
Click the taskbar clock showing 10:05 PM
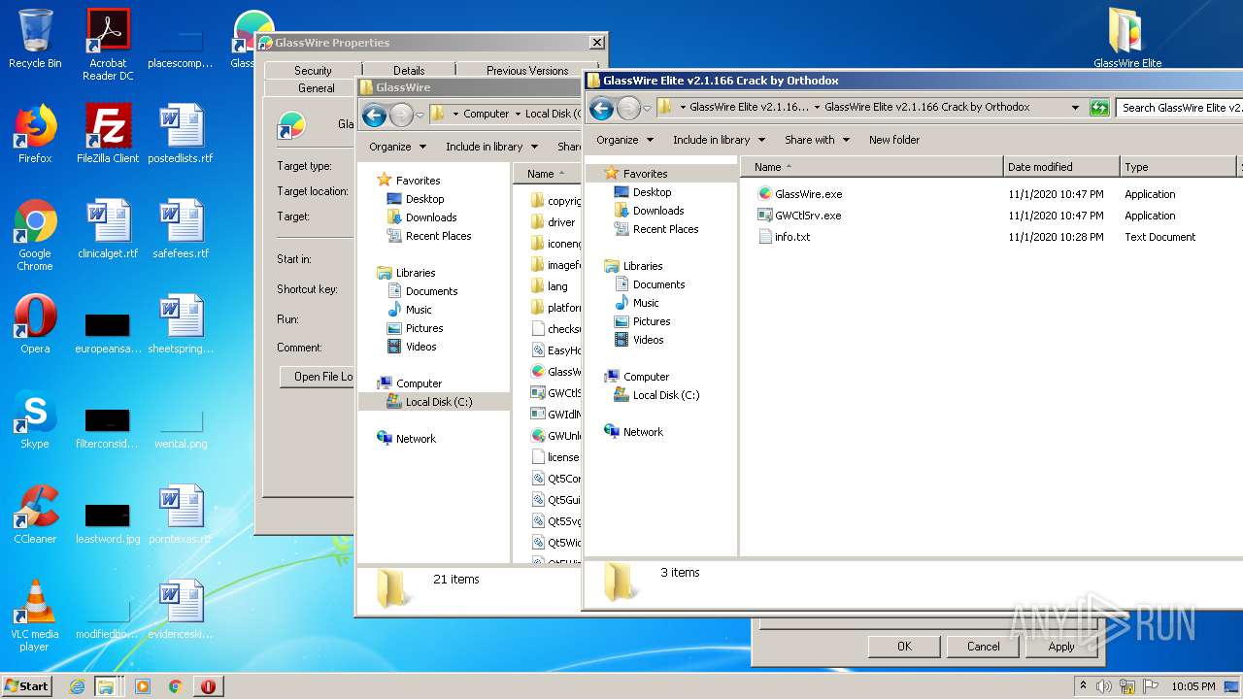[1193, 686]
